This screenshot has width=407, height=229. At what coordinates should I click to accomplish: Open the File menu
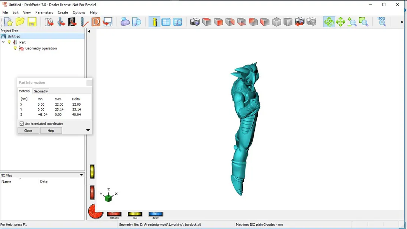point(5,12)
